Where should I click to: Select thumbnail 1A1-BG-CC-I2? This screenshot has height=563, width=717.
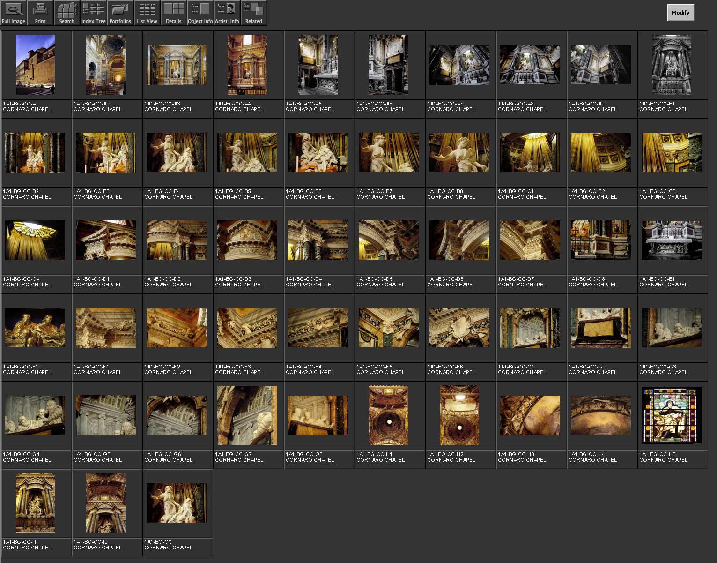click(x=106, y=503)
